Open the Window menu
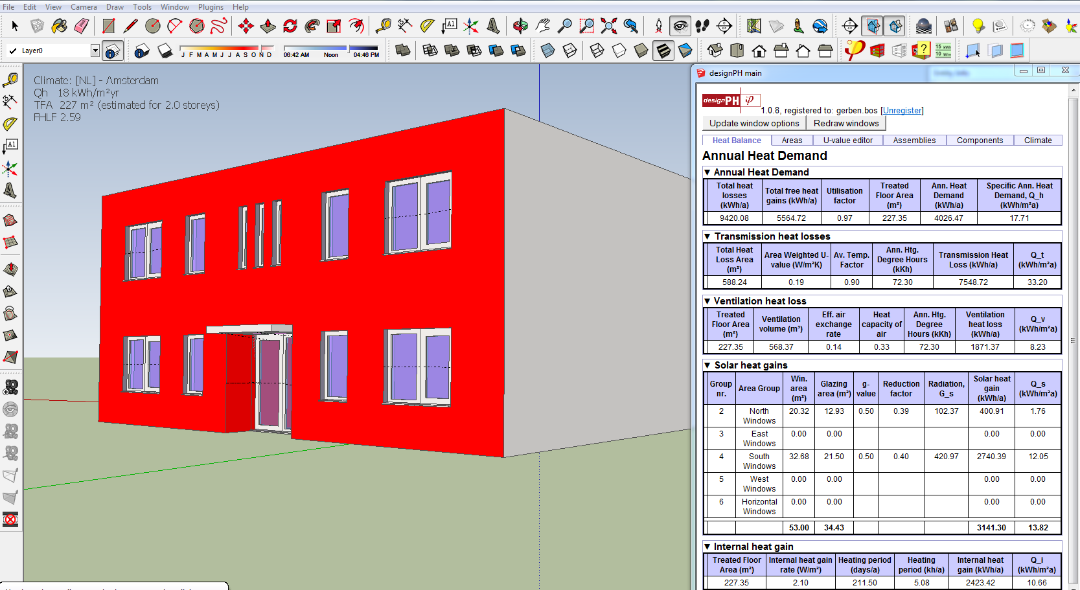Image resolution: width=1080 pixels, height=590 pixels. point(175,7)
